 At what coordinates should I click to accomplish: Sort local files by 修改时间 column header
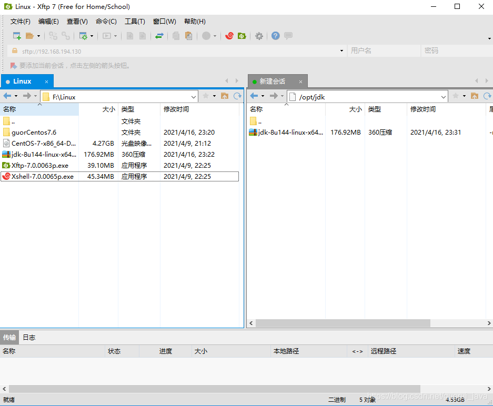(x=199, y=109)
